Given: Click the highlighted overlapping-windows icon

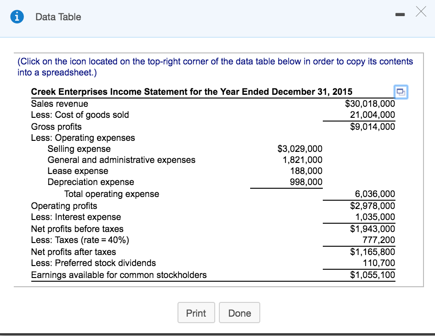Looking at the screenshot, I should [400, 92].
